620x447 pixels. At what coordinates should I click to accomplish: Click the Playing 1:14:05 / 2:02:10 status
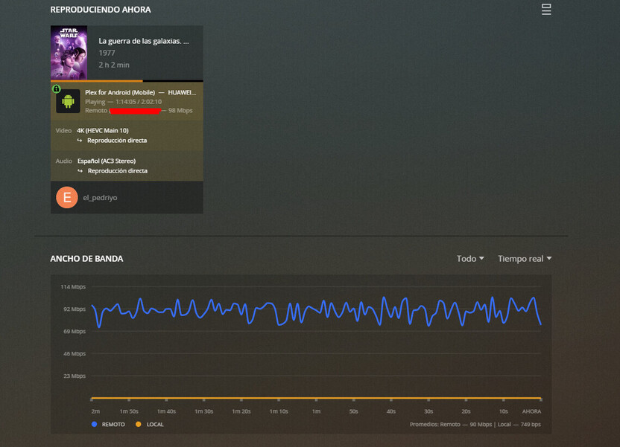tap(124, 102)
